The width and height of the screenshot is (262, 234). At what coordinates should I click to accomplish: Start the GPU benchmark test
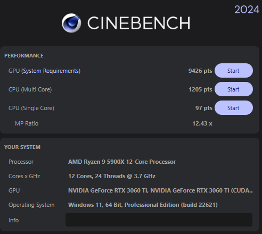(x=234, y=71)
